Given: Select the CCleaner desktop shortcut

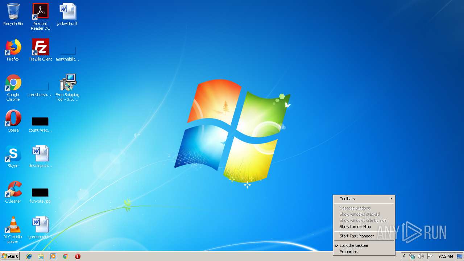Looking at the screenshot, I should [13, 192].
